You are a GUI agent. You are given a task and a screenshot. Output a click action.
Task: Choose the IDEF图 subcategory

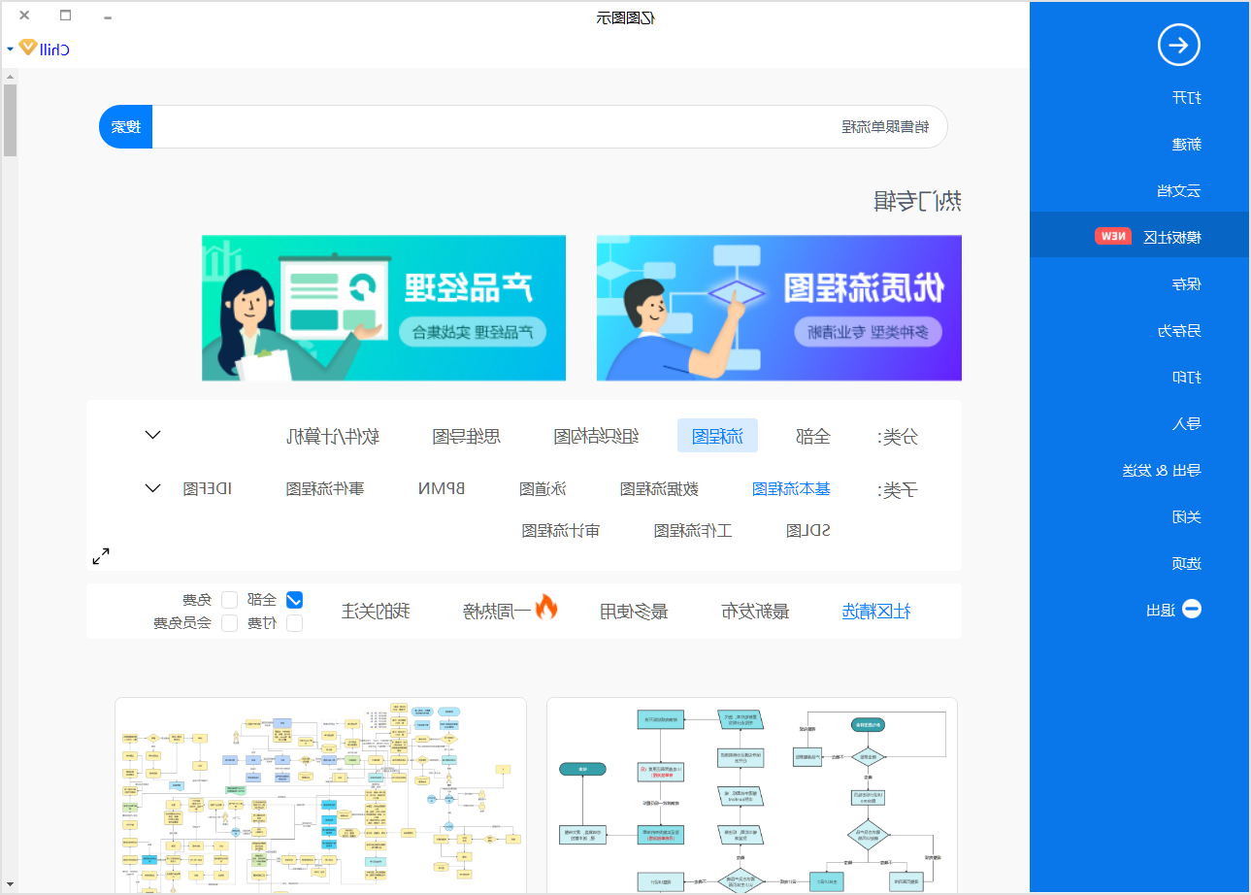(x=208, y=488)
